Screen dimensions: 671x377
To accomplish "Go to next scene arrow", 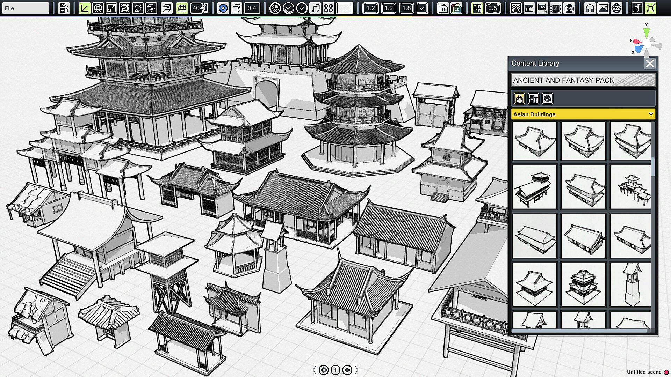I will tap(356, 370).
